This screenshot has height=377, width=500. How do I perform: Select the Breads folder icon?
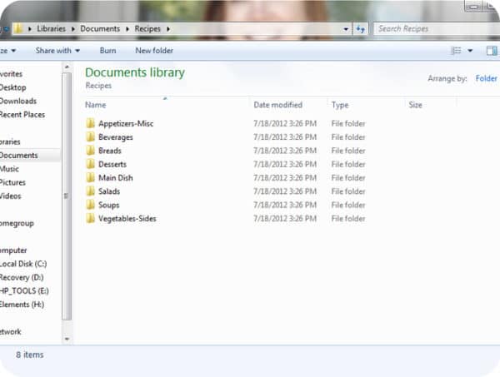91,151
